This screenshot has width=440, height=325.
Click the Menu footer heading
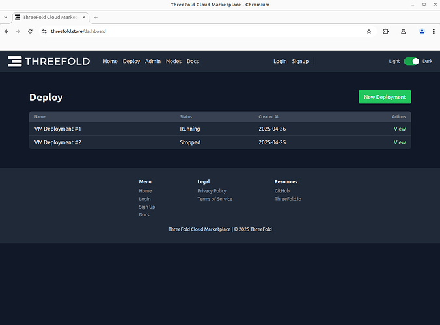145,182
